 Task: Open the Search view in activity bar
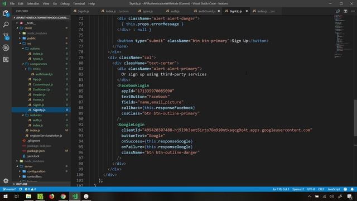point(6,25)
